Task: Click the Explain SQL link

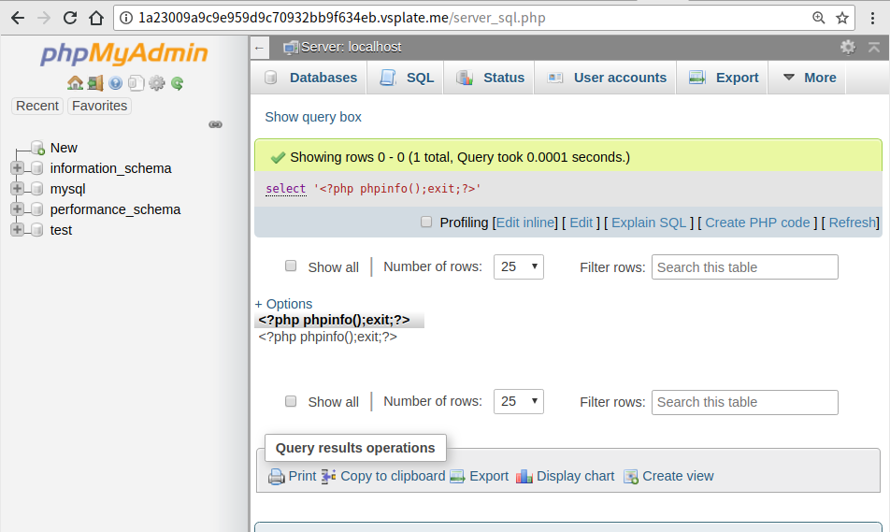Action: click(649, 223)
